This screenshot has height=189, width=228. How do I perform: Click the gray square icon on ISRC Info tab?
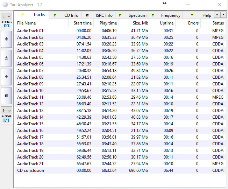[87, 15]
